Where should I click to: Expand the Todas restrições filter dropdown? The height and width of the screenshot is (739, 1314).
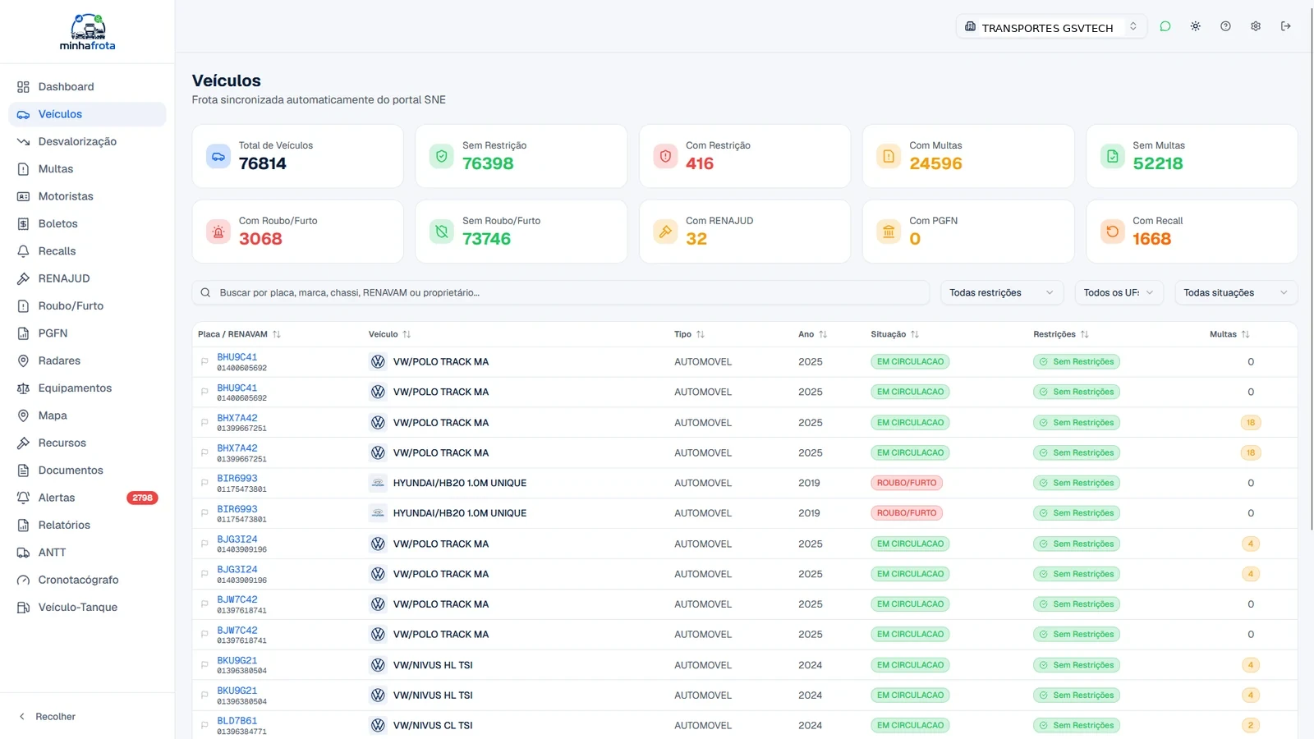[x=1001, y=292]
